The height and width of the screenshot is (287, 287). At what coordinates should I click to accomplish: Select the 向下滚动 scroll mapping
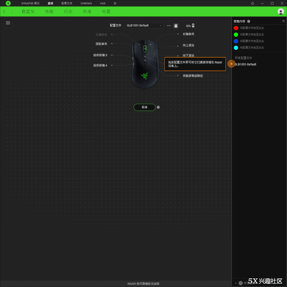point(188,55)
